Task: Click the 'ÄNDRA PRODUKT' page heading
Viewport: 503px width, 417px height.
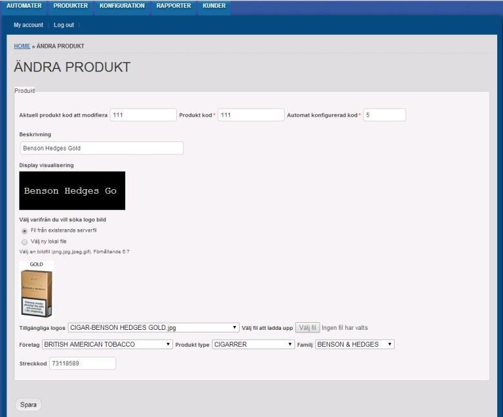Action: click(x=72, y=67)
